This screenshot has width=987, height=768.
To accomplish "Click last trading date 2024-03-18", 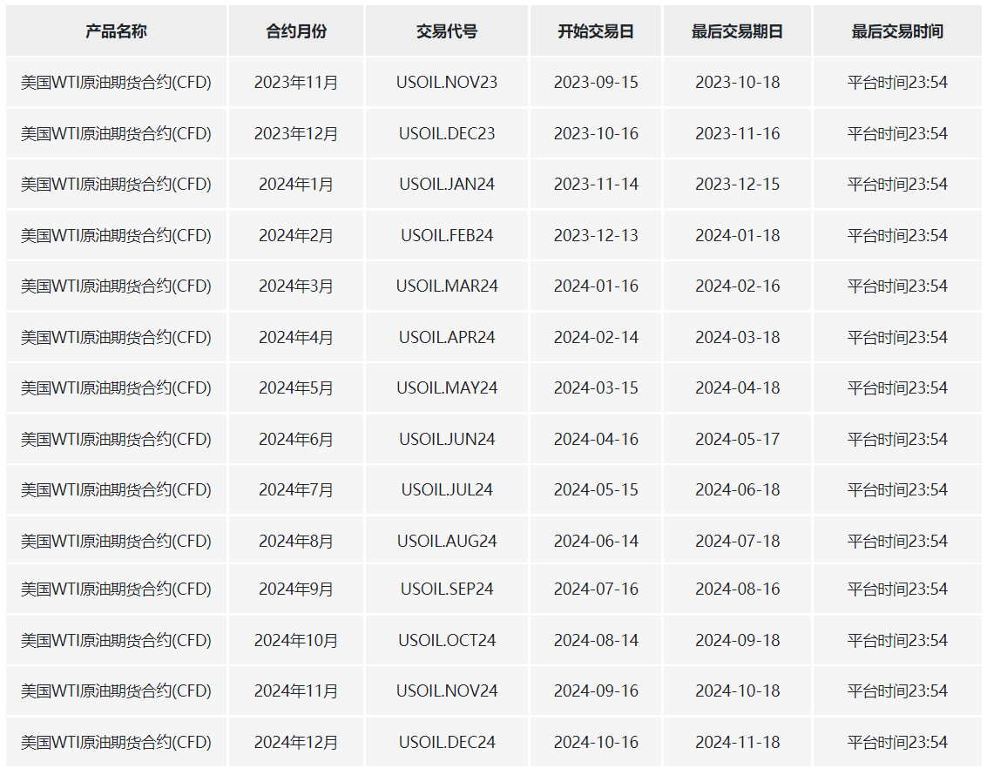I will tap(737, 337).
